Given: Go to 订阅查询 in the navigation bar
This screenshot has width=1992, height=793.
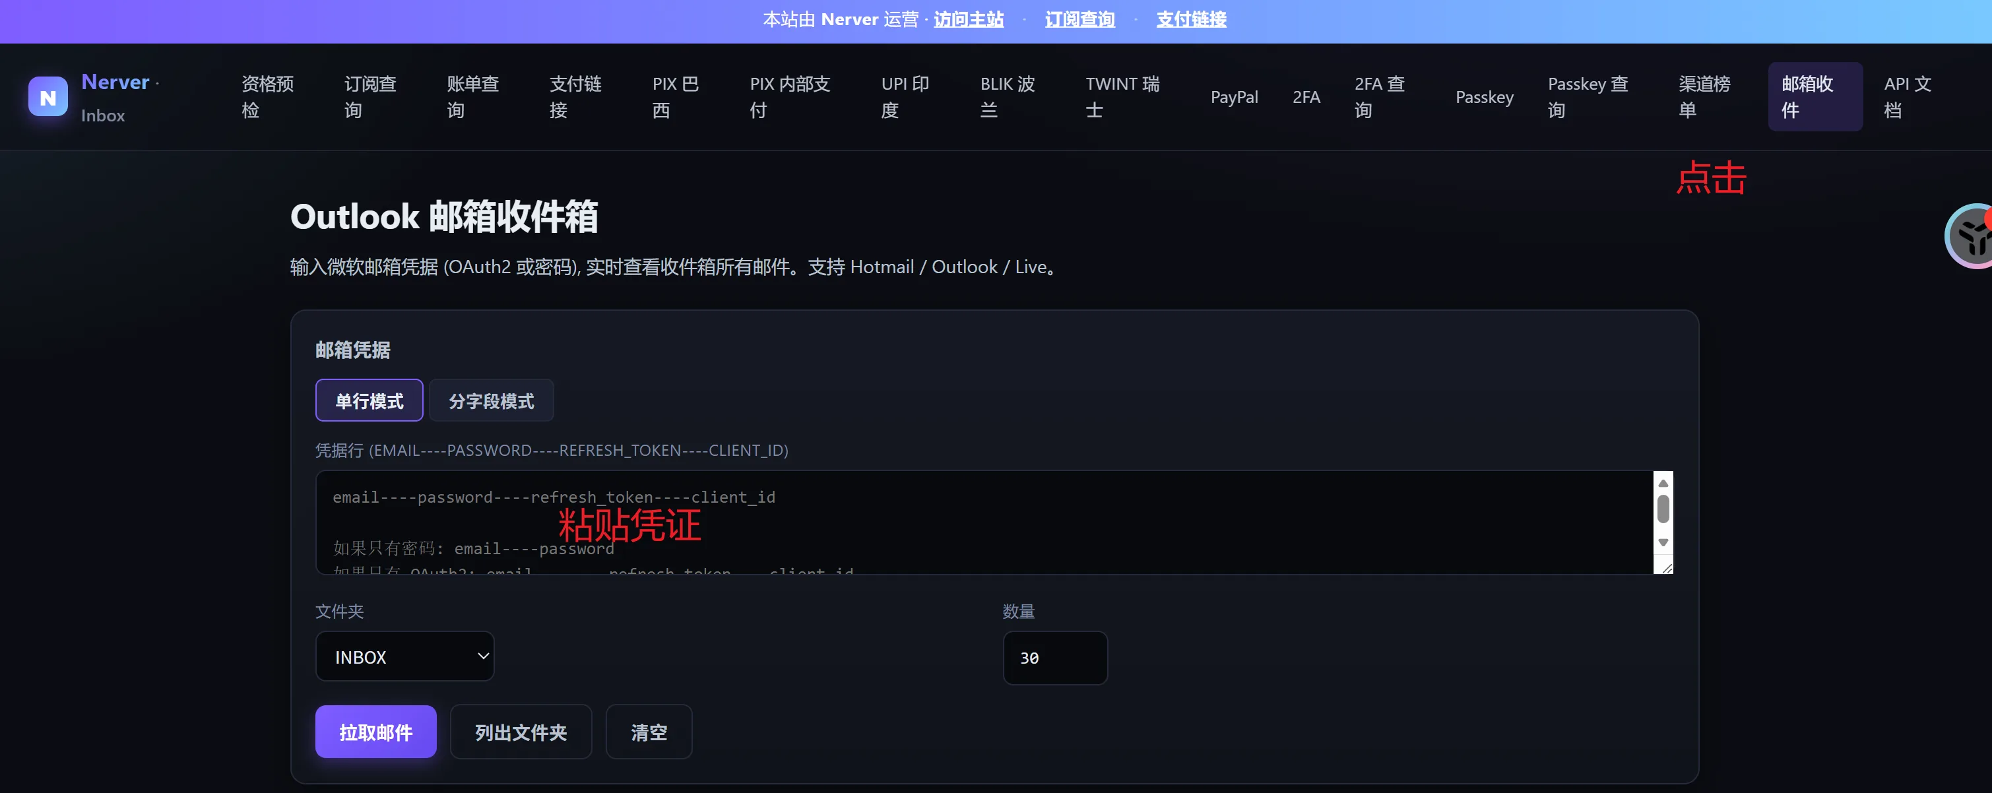Looking at the screenshot, I should pos(370,98).
